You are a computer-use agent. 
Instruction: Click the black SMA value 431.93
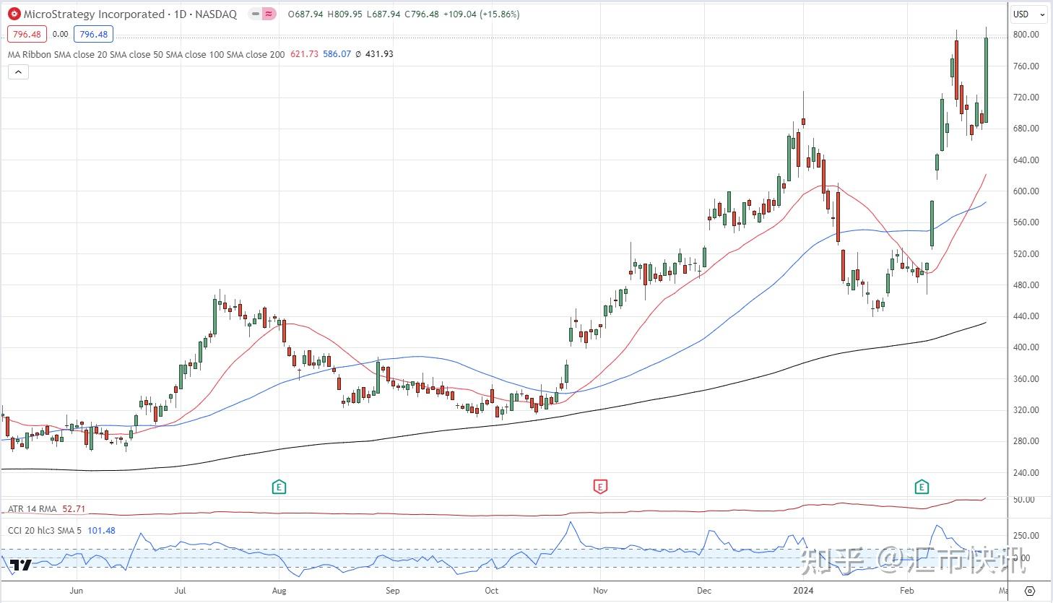pyautogui.click(x=379, y=53)
